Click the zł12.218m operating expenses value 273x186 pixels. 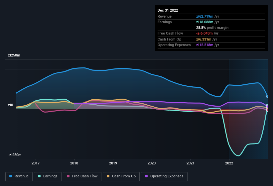pos(205,45)
